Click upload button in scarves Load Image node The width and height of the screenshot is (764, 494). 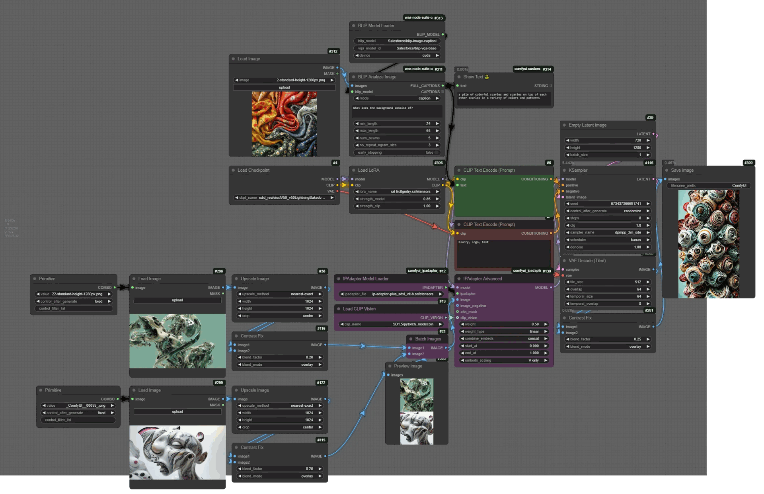tap(284, 88)
